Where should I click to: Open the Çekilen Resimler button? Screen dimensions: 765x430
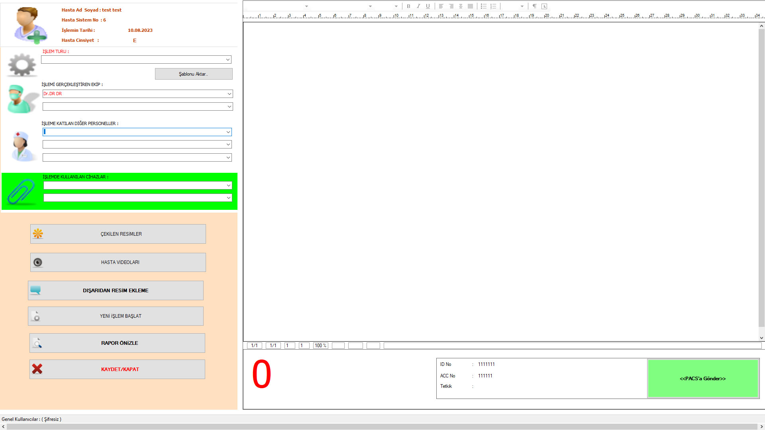pyautogui.click(x=118, y=234)
